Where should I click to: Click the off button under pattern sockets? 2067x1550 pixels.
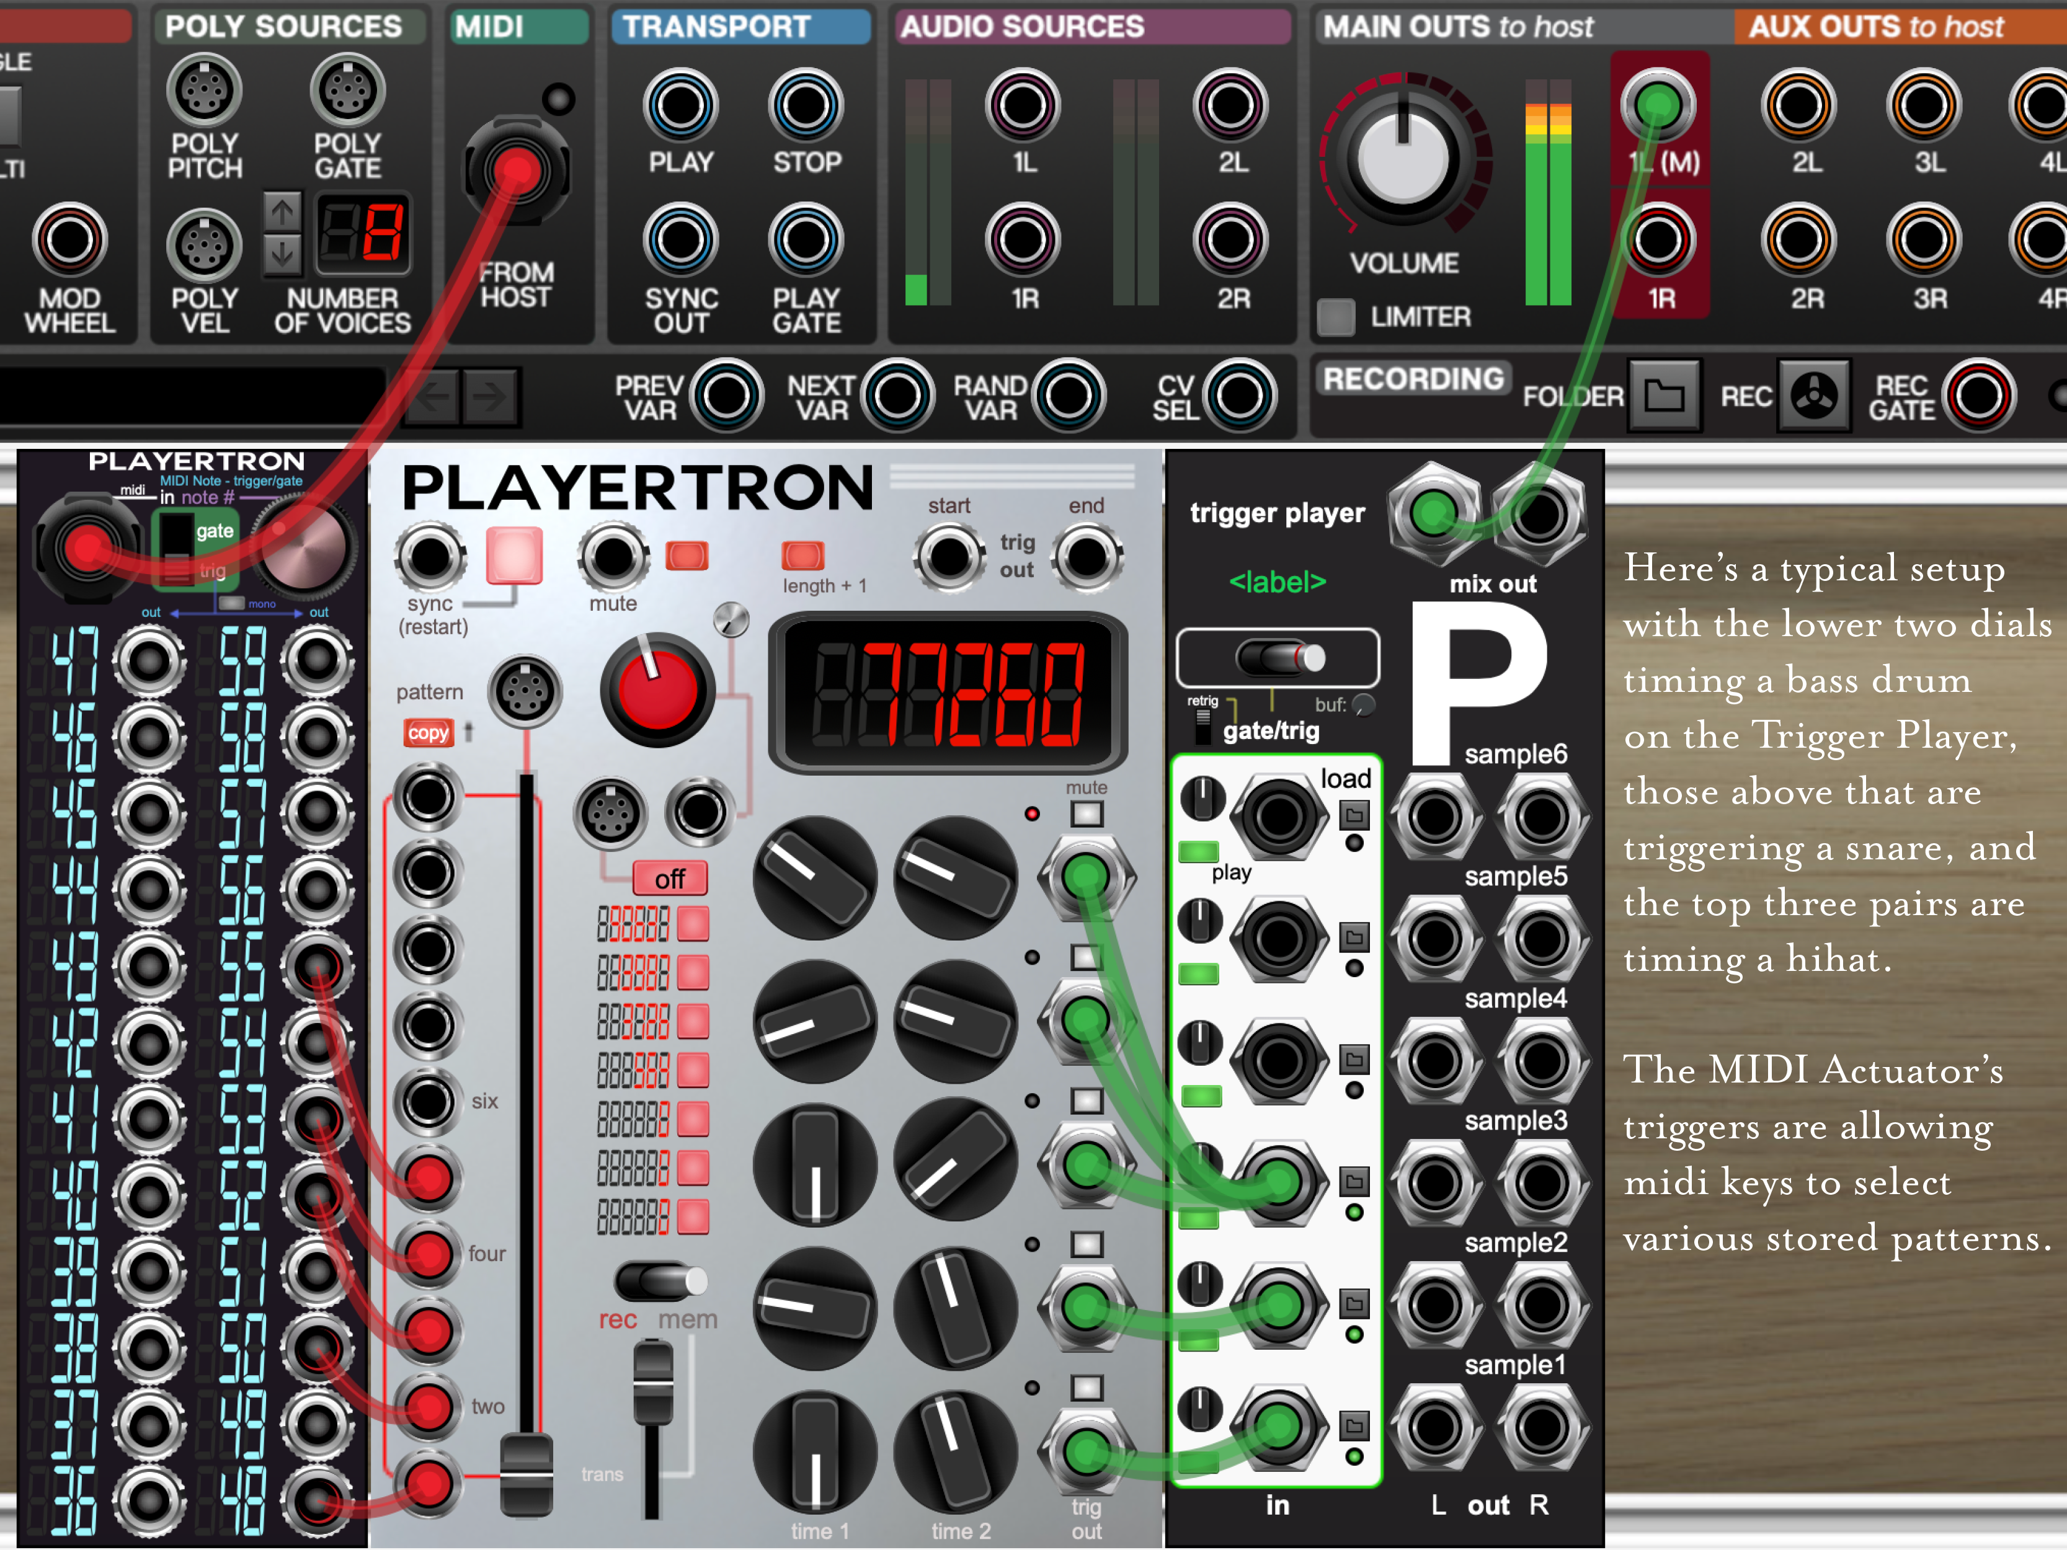669,879
